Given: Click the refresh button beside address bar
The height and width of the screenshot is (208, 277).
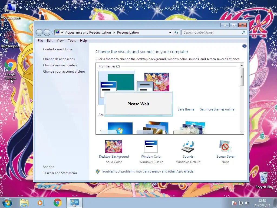Looking at the screenshot, I should coord(176,32).
